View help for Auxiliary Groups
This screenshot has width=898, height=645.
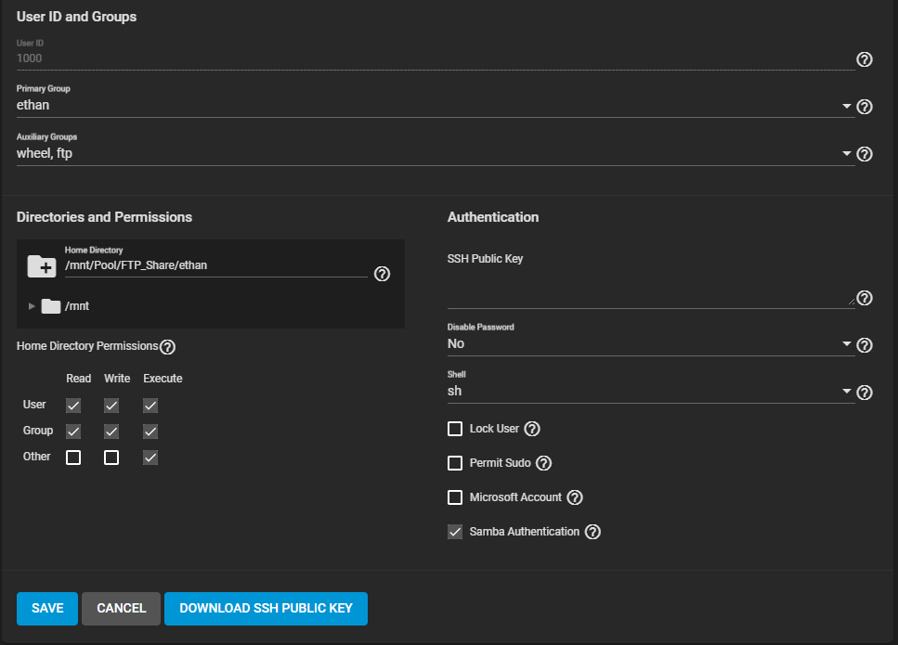tap(865, 154)
